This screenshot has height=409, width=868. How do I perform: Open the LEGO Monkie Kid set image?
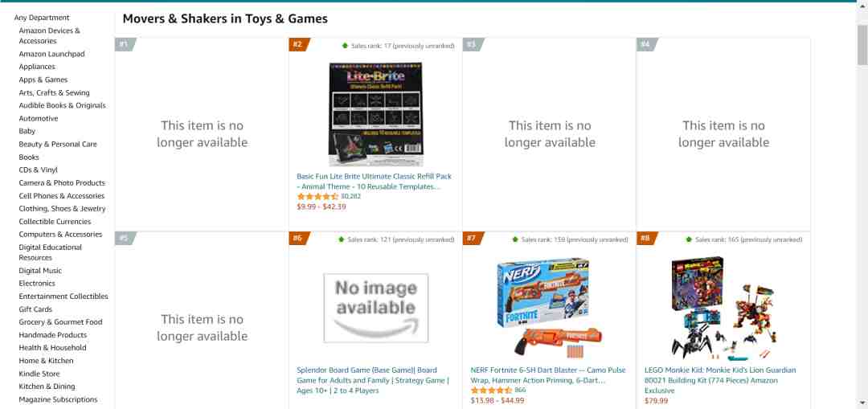(x=723, y=308)
